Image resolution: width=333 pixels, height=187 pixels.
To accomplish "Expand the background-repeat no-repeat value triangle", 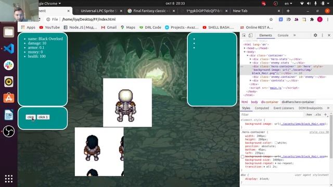I will 276,163.
